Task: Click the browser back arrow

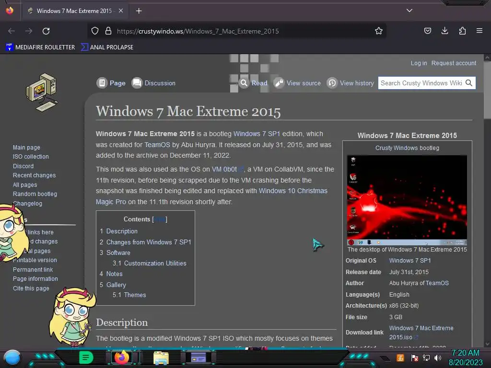Action: coord(12,31)
